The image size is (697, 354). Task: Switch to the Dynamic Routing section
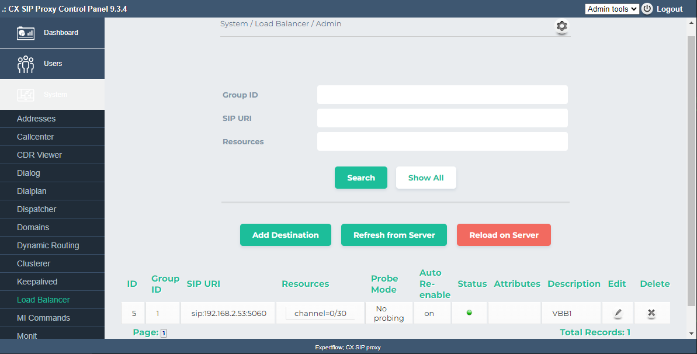click(47, 245)
